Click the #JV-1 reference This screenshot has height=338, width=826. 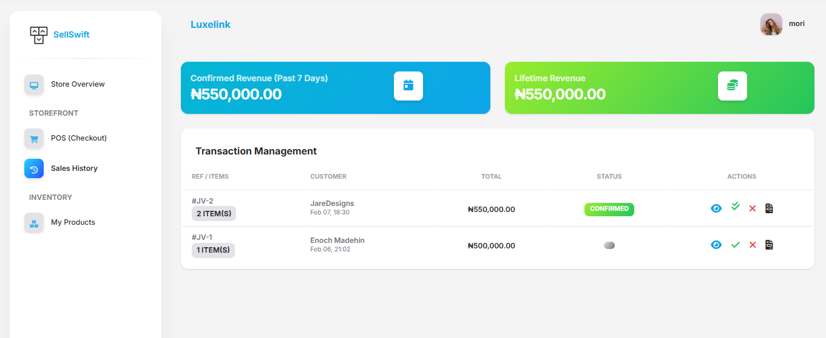(x=202, y=237)
